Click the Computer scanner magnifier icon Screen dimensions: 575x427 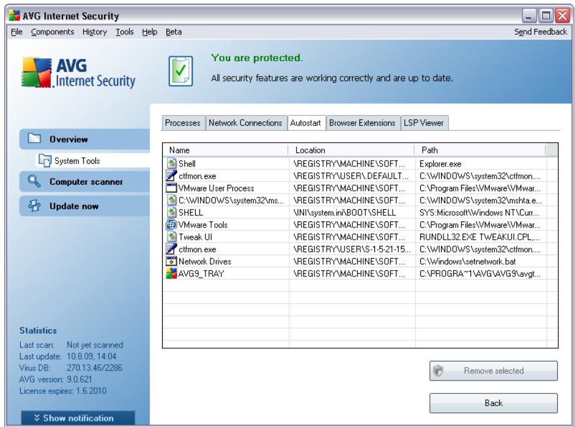(x=34, y=181)
